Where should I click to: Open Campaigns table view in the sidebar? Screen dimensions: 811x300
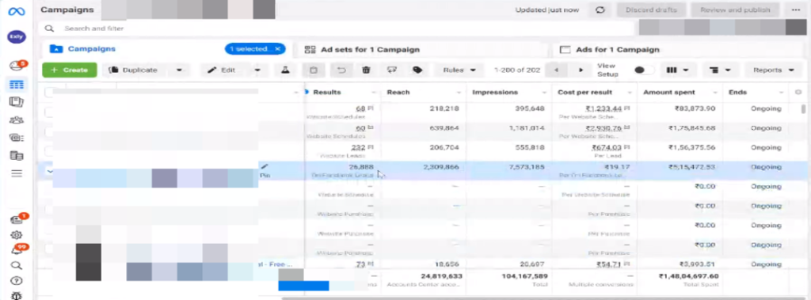tap(17, 85)
